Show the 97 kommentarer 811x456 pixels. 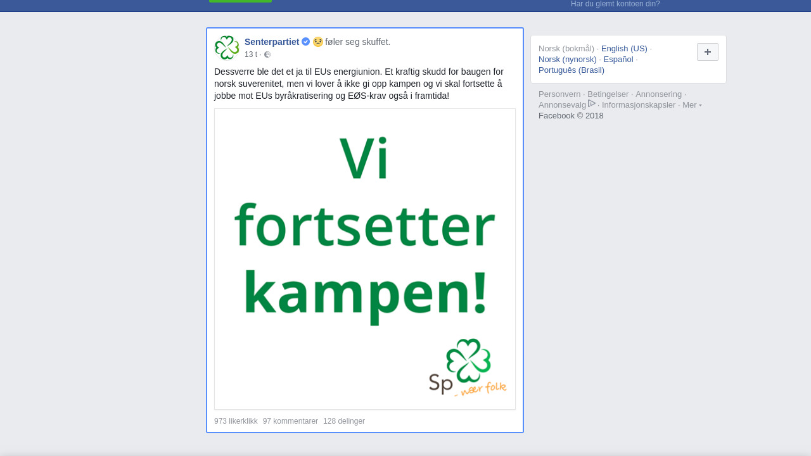[x=290, y=421]
